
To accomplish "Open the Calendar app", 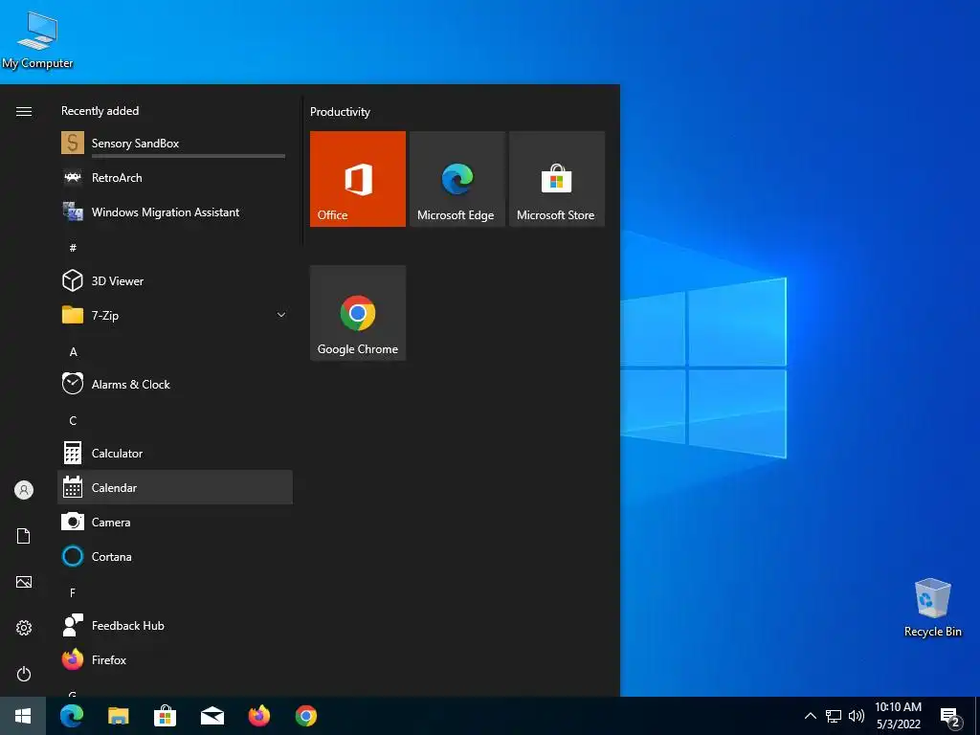I will point(175,487).
